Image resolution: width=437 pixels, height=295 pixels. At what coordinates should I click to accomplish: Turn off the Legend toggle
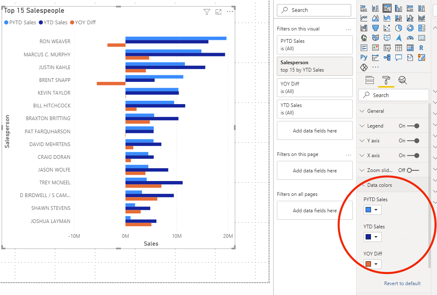point(413,126)
